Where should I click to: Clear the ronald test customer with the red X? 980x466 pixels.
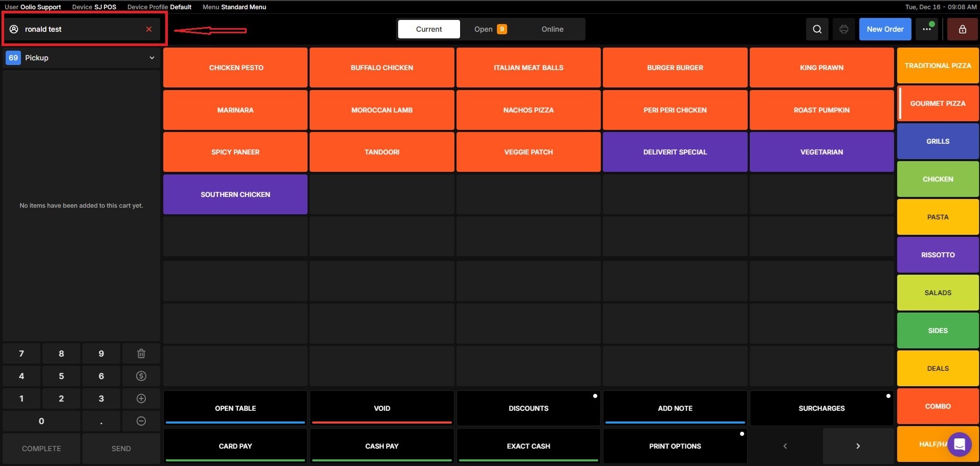point(149,29)
